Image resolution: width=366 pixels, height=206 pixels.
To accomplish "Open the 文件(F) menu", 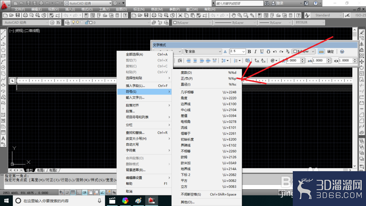I will 20,9.
